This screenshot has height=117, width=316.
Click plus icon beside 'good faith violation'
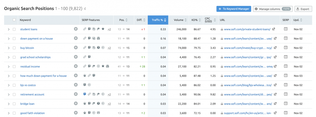pyautogui.click(x=76, y=113)
